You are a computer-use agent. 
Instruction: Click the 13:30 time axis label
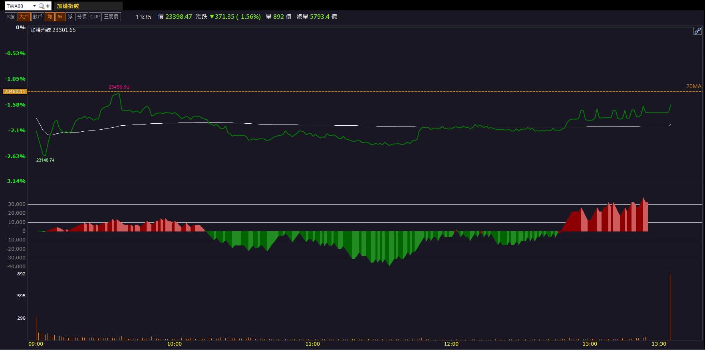tap(659, 344)
